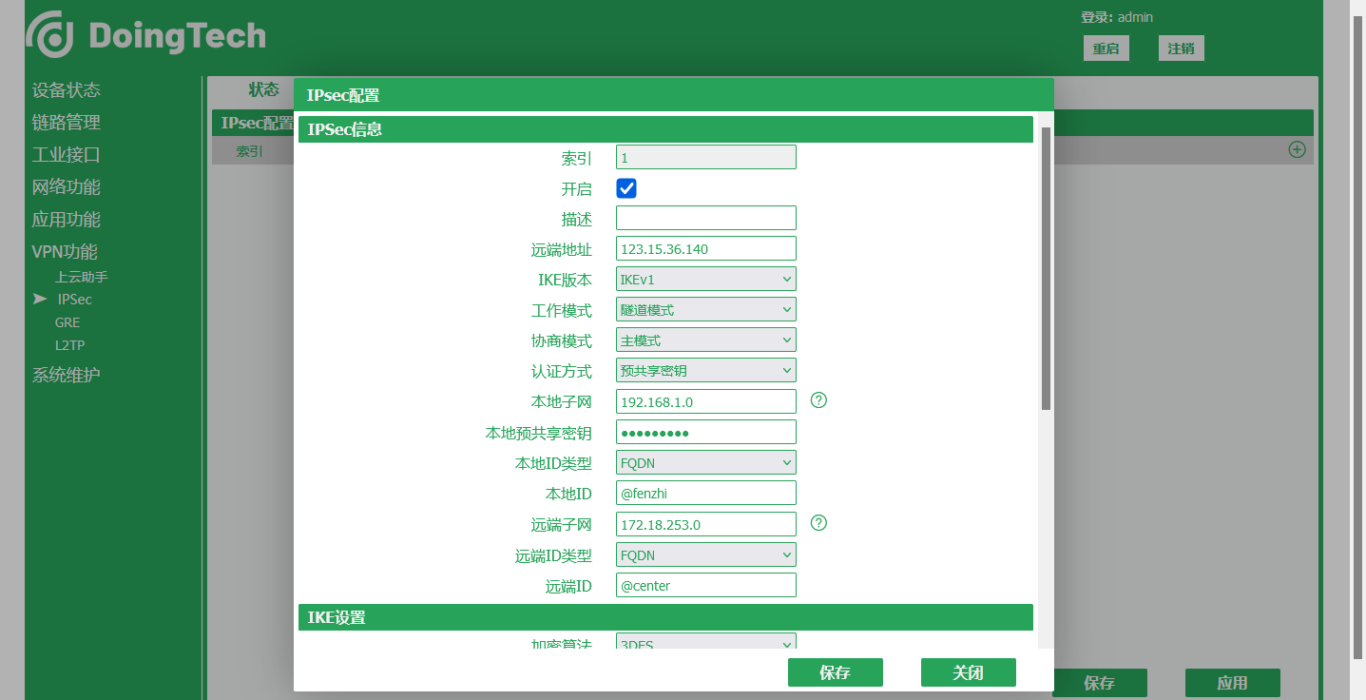Open the 工作模式 dropdown

point(706,309)
